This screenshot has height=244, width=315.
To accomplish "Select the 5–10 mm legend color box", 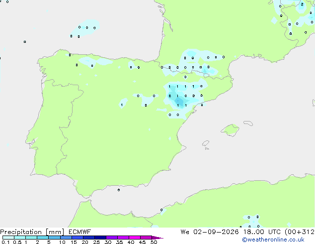I will (x=54, y=238).
